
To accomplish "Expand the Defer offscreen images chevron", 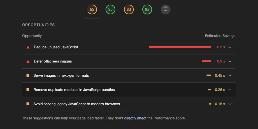I will [x=230, y=61].
